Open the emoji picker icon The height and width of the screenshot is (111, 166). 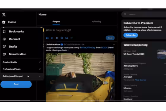[x=62, y=38]
